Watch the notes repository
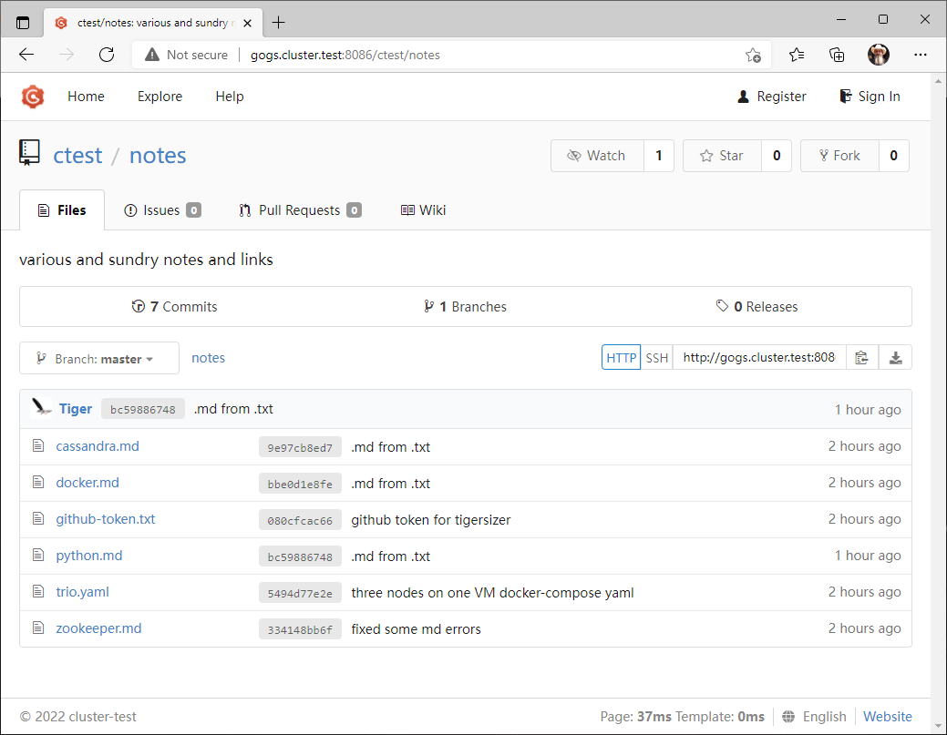The width and height of the screenshot is (947, 735). click(x=597, y=156)
